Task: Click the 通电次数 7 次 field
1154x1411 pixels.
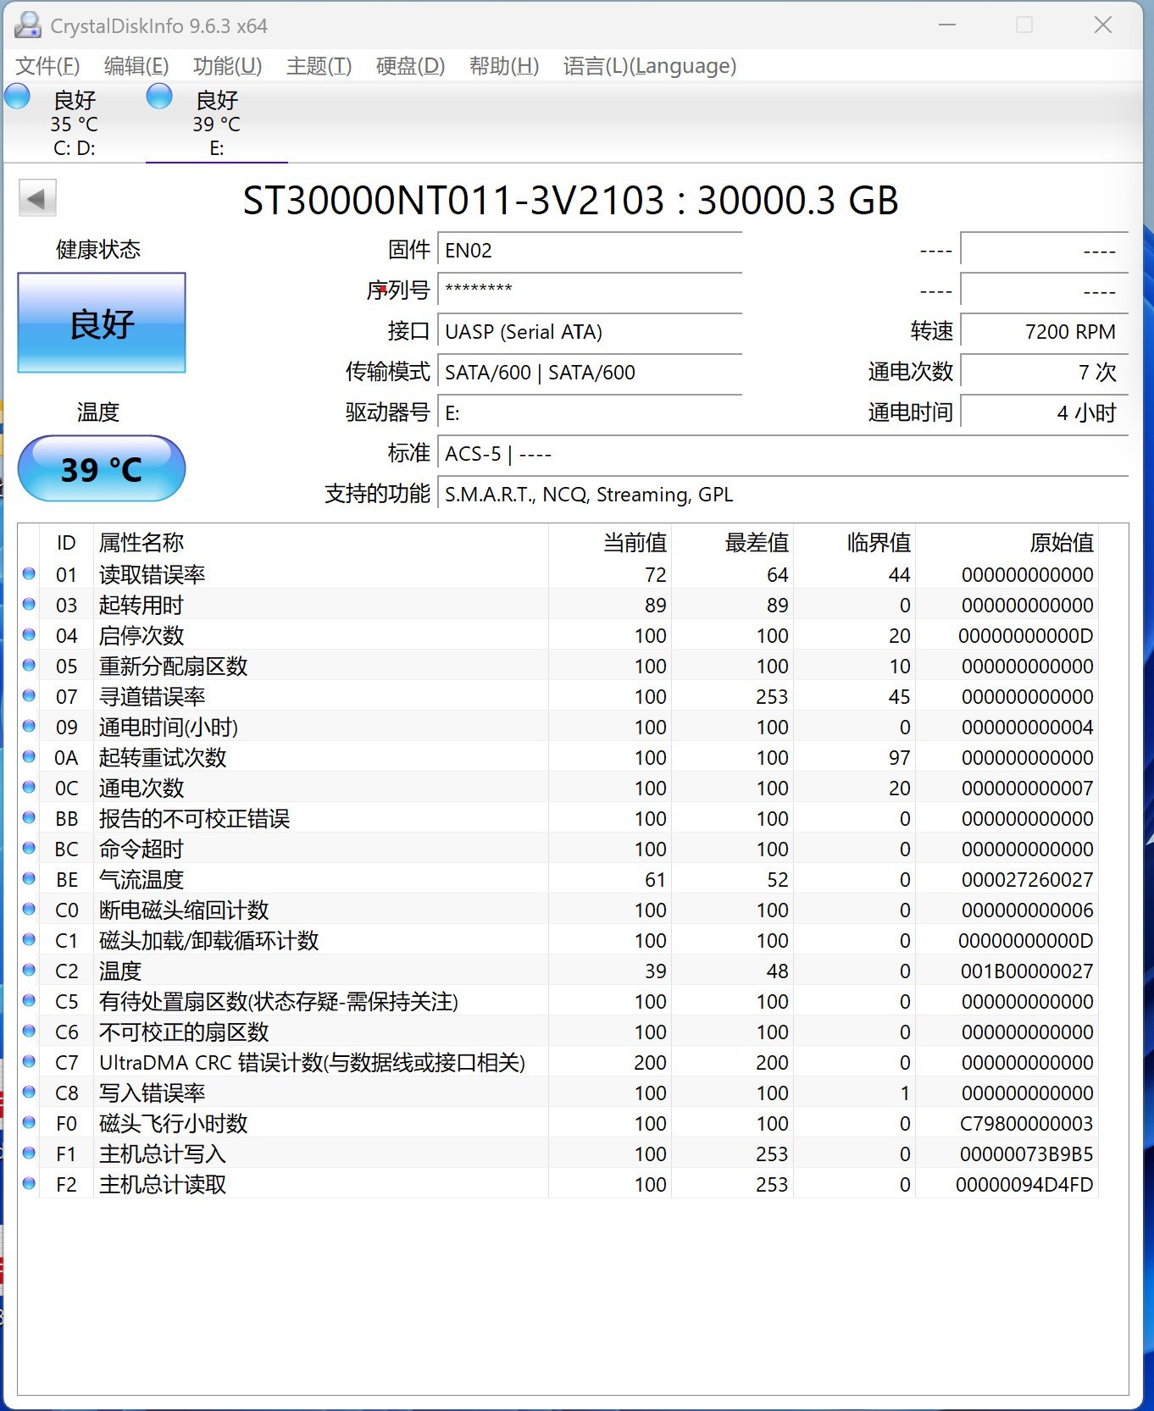Action: [1044, 372]
